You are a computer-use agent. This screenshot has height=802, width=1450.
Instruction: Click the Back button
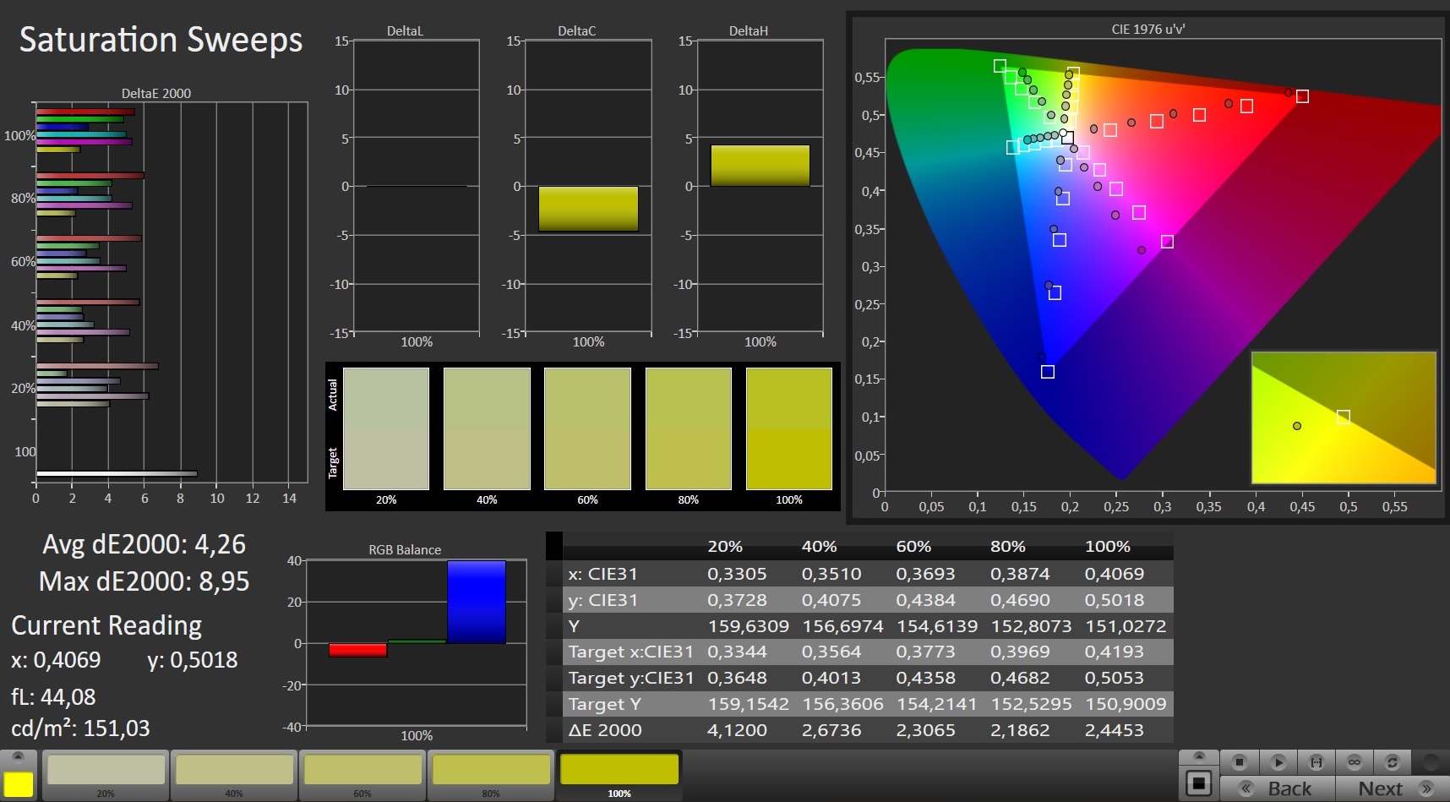pos(1278,788)
